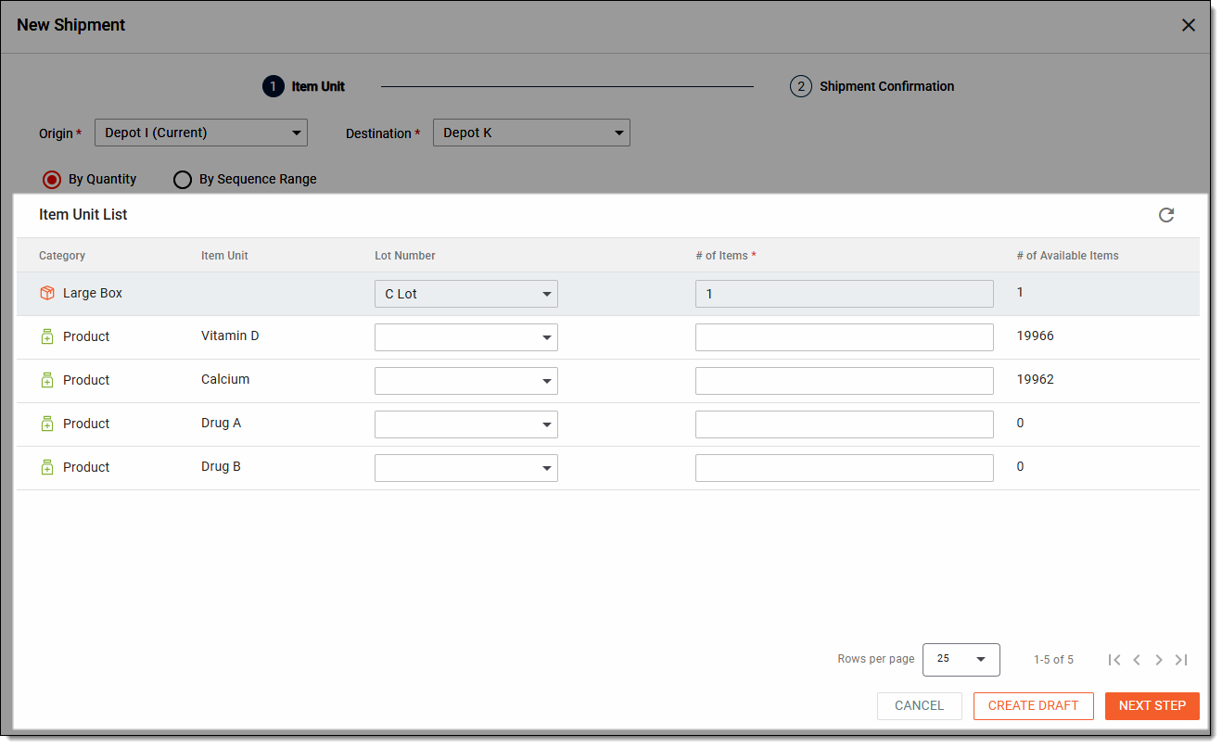Select step 2 Shipment Confirmation
Image resolution: width=1222 pixels, height=747 pixels.
point(872,86)
